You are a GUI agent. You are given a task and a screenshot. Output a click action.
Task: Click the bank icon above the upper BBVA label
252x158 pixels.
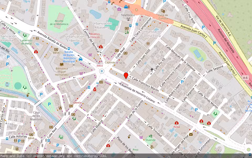click(x=56, y=49)
